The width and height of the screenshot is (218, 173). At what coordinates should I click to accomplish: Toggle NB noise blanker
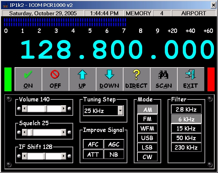tap(114, 154)
